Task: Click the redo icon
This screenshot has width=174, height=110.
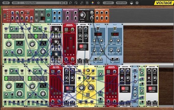Action: 76,3
